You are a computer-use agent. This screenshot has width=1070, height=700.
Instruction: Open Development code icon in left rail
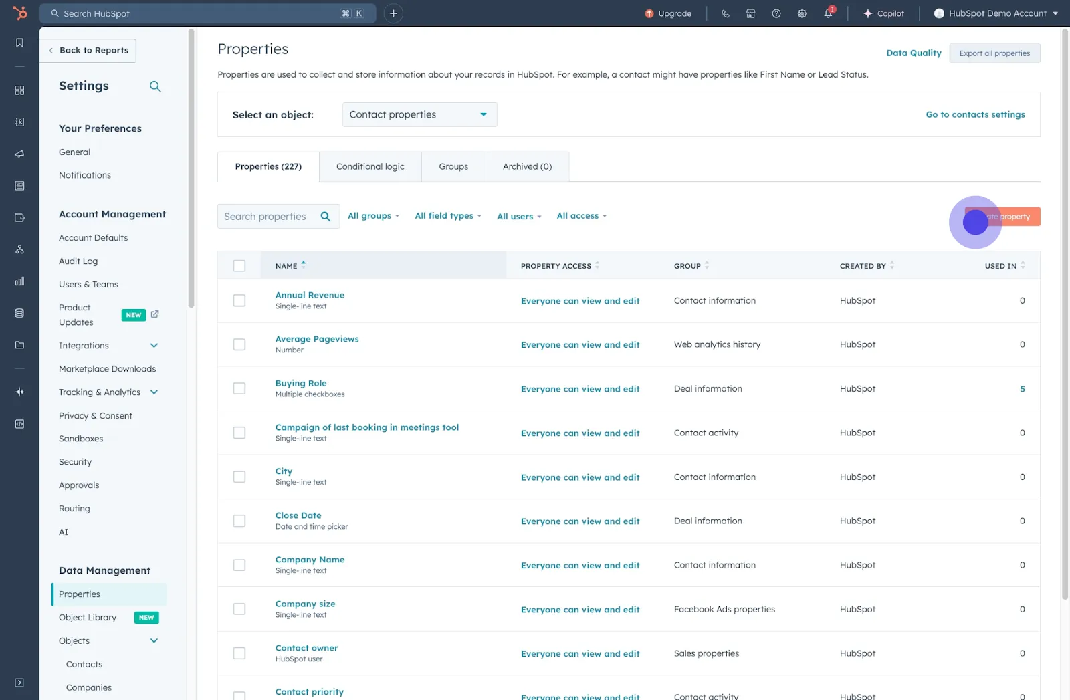19,424
